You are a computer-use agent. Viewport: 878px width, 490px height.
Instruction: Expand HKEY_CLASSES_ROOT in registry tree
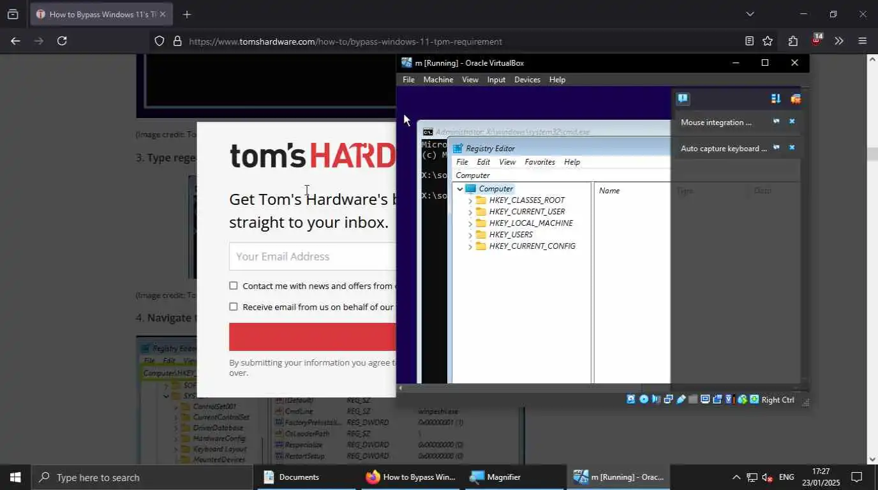(470, 200)
